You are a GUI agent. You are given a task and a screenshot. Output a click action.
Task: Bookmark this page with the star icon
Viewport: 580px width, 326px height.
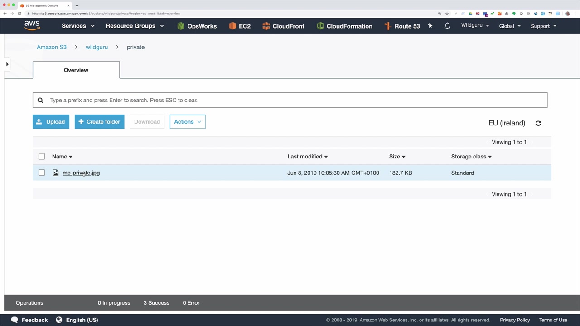coord(447,14)
